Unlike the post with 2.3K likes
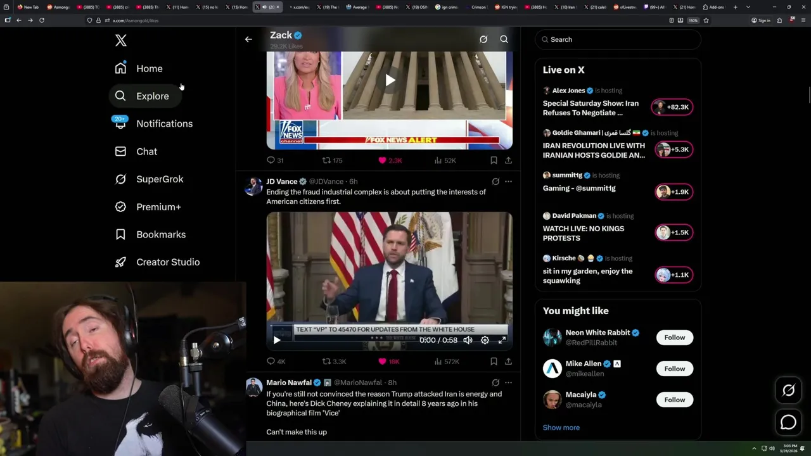 (390, 160)
